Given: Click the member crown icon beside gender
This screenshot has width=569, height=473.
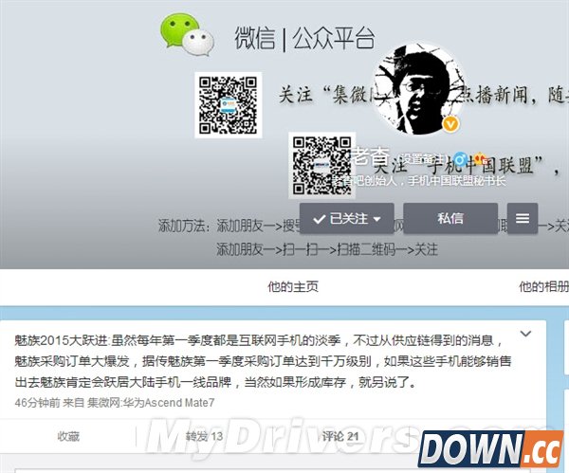Looking at the screenshot, I should point(479,158).
